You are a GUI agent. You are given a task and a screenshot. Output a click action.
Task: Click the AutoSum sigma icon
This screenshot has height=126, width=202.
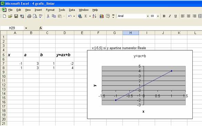pyautogui.click(x=86, y=16)
